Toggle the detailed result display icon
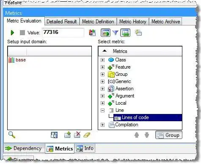Viewport: 201px width, 164px height. [105, 33]
